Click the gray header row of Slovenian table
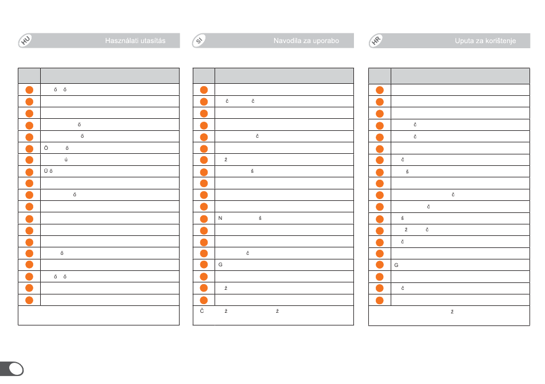The width and height of the screenshot is (545, 384). (273, 75)
